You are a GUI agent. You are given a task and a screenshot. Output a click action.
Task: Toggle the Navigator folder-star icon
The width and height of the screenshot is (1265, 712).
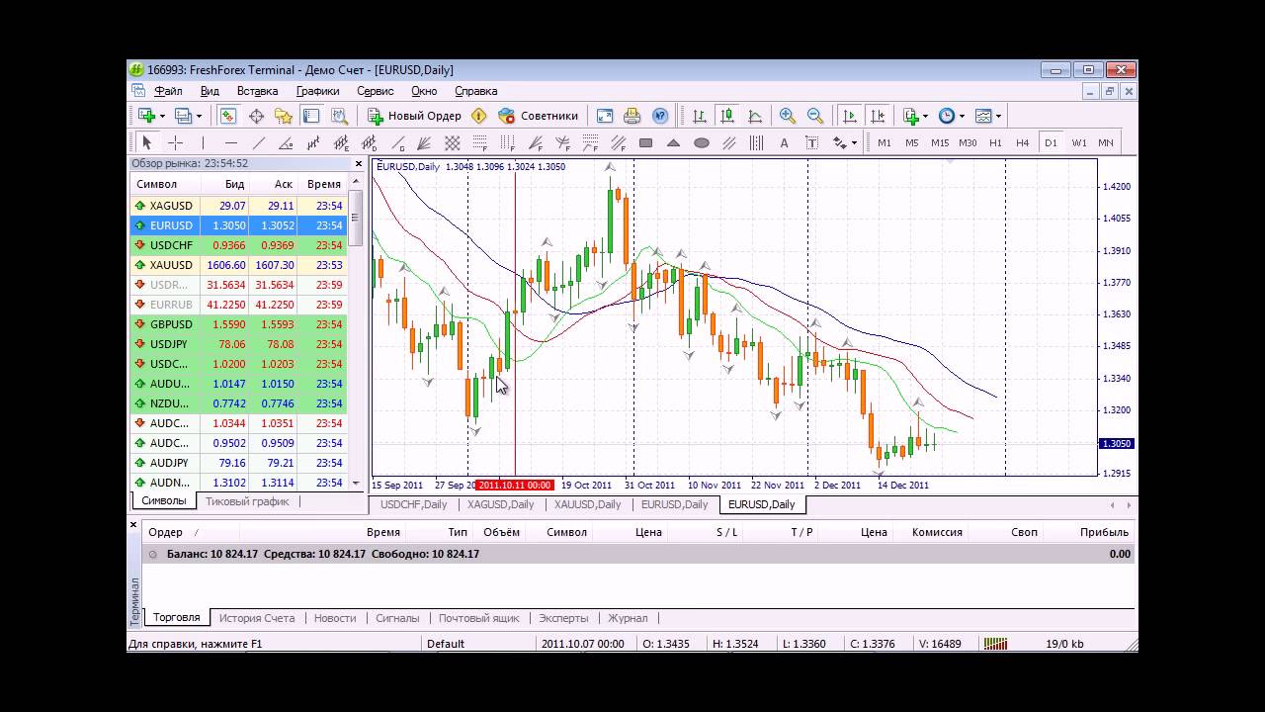[x=284, y=116]
